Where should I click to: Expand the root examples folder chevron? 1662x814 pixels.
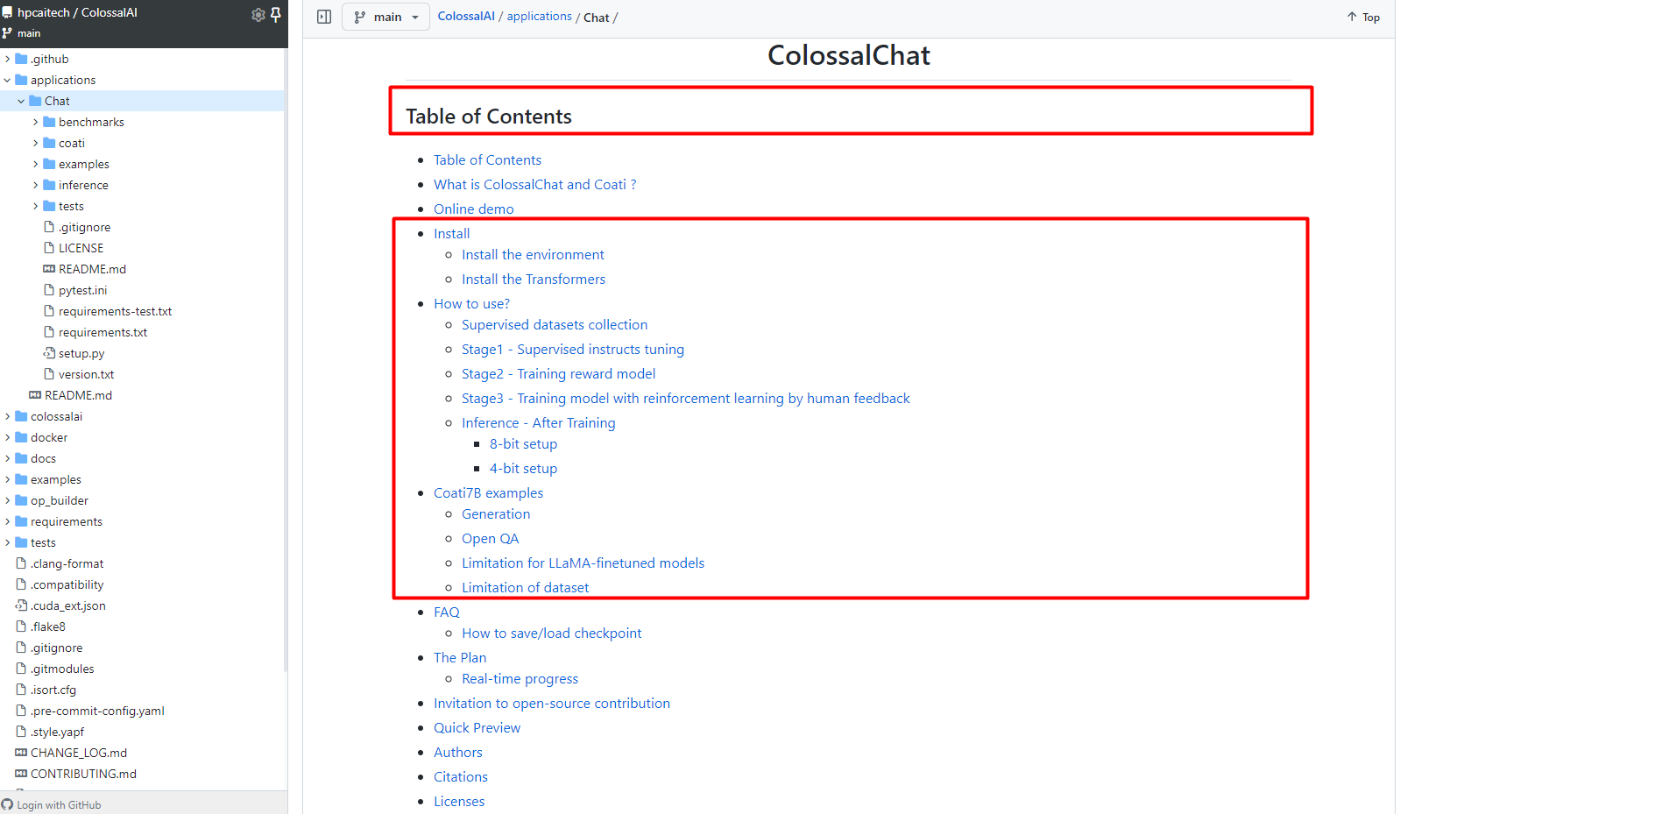click(x=7, y=479)
